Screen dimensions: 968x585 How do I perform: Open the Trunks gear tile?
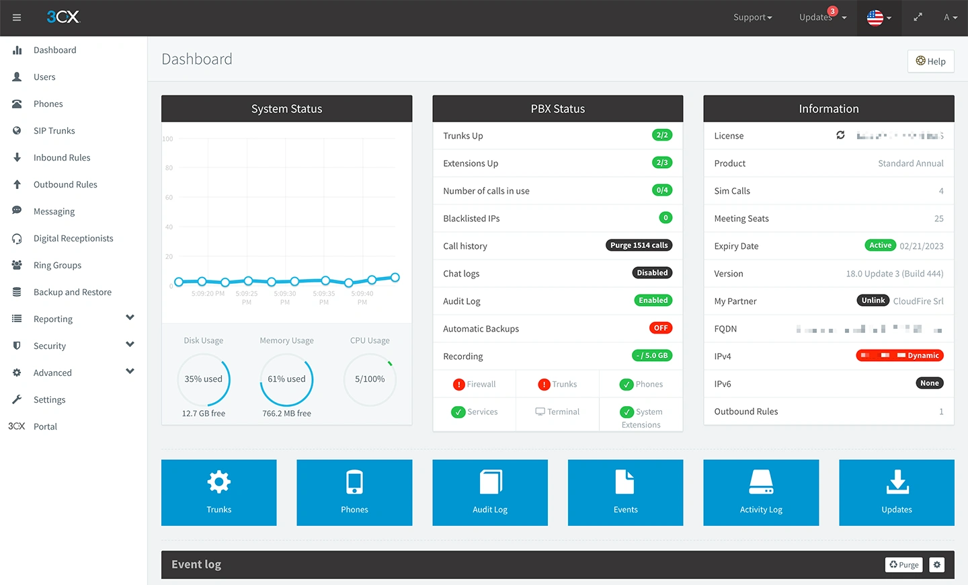(x=219, y=492)
